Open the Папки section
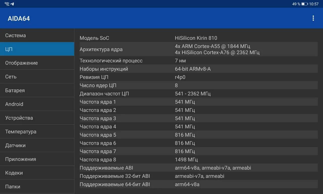This screenshot has height=194, width=323. click(37, 187)
